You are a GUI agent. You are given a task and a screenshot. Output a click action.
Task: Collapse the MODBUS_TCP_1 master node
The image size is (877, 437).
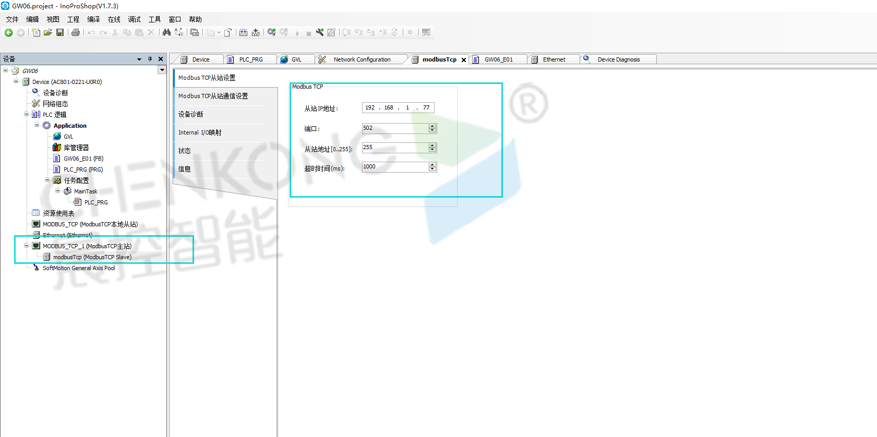(26, 246)
